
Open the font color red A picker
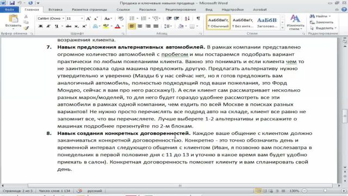(117, 26)
